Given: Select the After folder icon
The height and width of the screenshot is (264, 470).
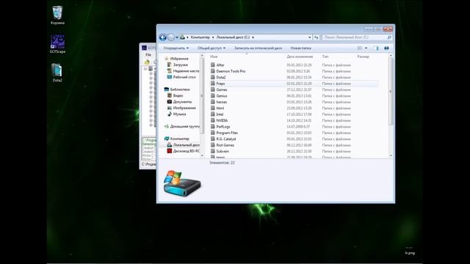Looking at the screenshot, I should [213, 65].
